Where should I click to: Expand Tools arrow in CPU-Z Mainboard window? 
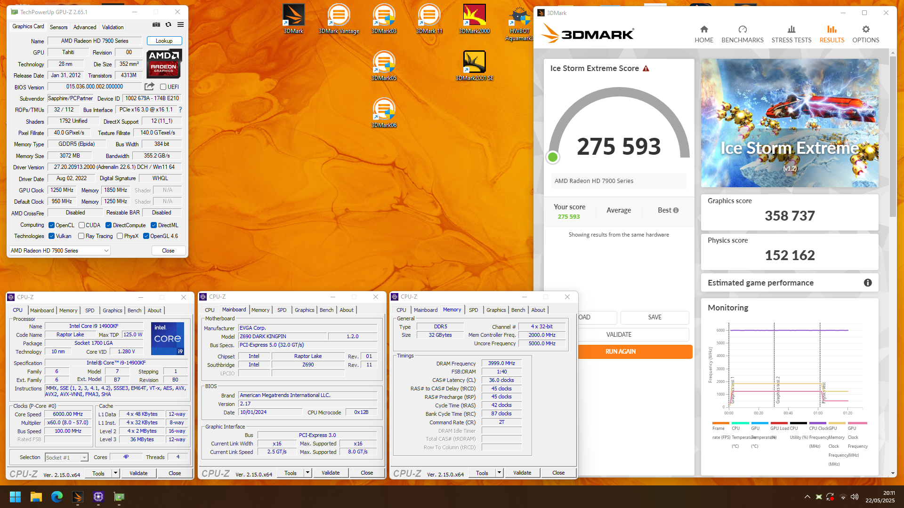click(307, 473)
